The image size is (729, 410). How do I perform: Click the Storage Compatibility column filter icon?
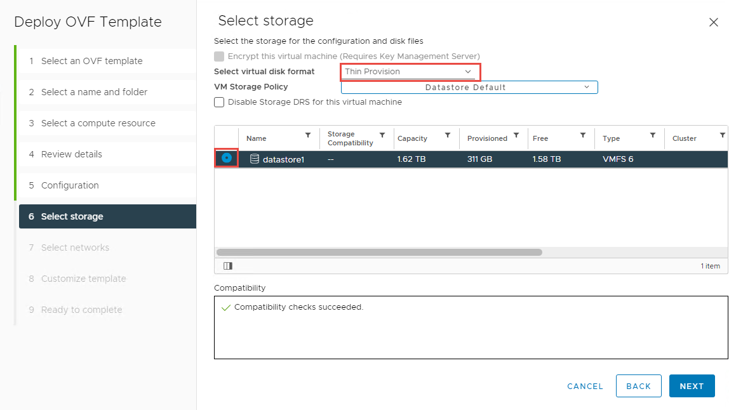(x=382, y=135)
